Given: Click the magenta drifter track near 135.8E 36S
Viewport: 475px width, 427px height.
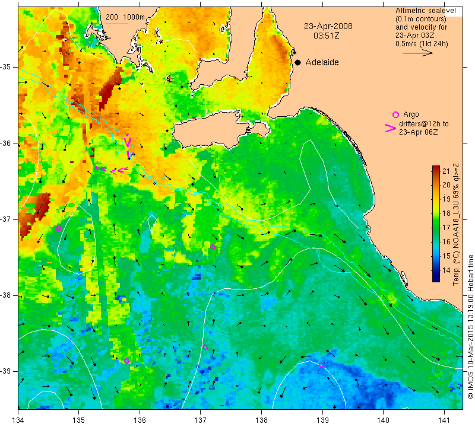Looking at the screenshot, I should [x=128, y=146].
